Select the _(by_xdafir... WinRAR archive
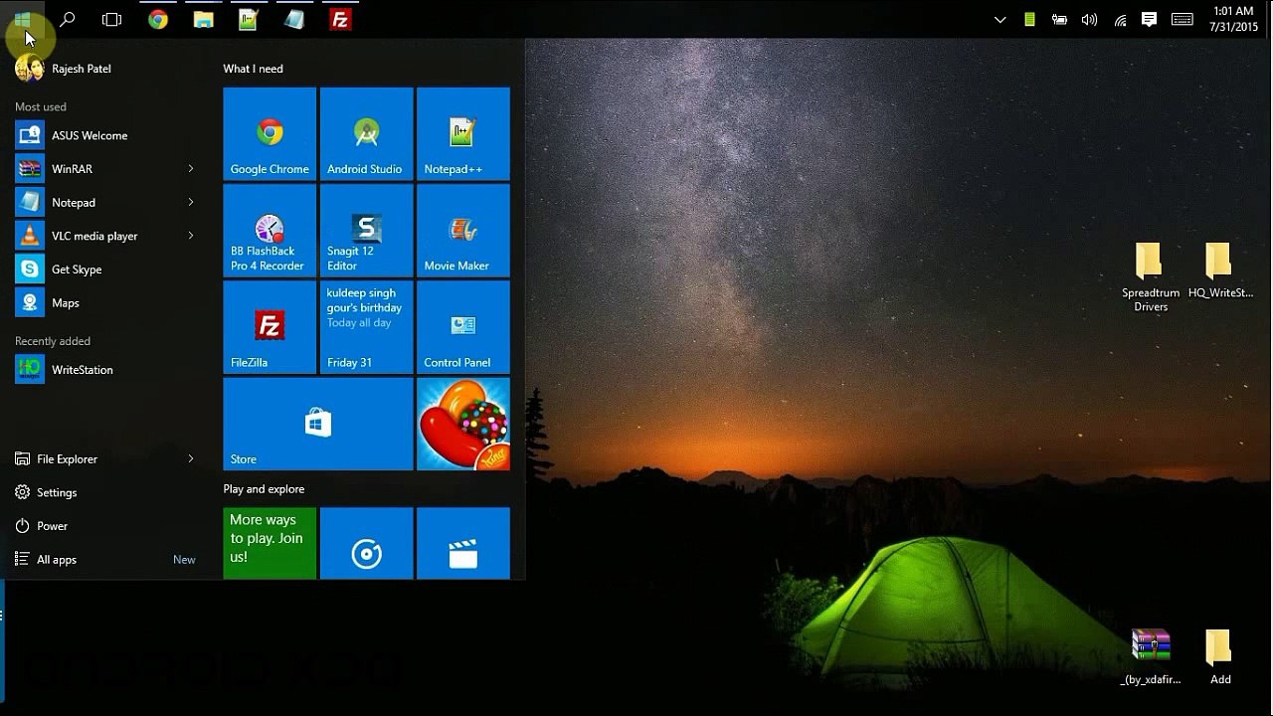This screenshot has height=716, width=1273. [1151, 657]
